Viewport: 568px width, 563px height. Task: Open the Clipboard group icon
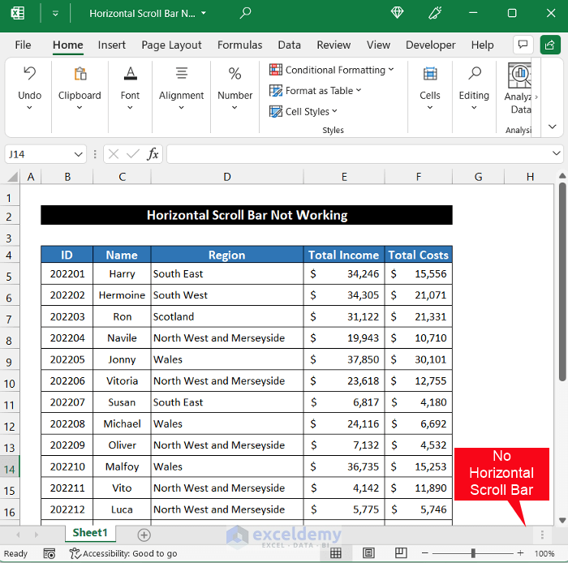(x=80, y=75)
